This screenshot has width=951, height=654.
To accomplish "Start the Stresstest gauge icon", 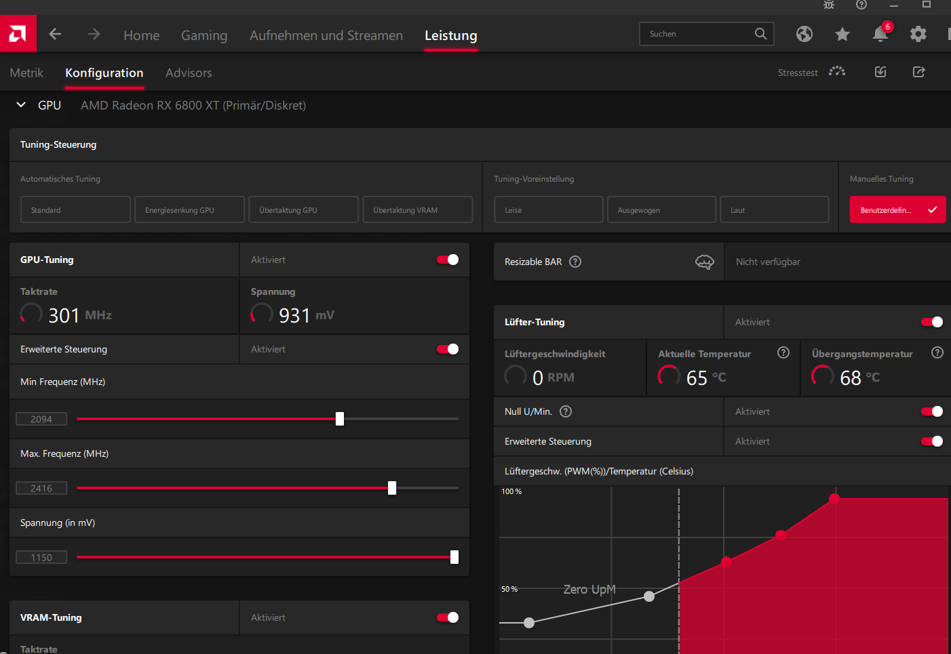I will click(837, 72).
